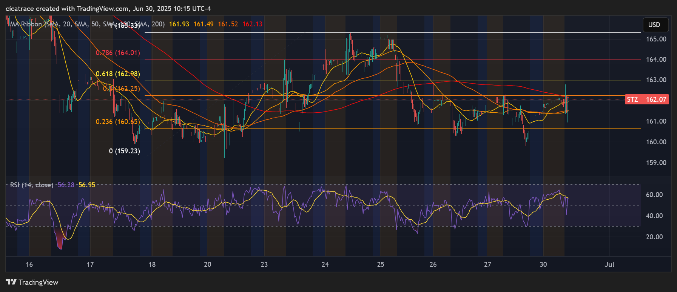Click the 161.52 SMA 100 value
The image size is (677, 292).
pos(228,24)
